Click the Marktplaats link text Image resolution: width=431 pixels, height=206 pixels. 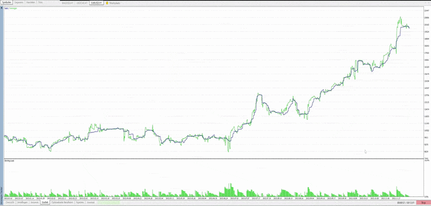(x=114, y=3)
